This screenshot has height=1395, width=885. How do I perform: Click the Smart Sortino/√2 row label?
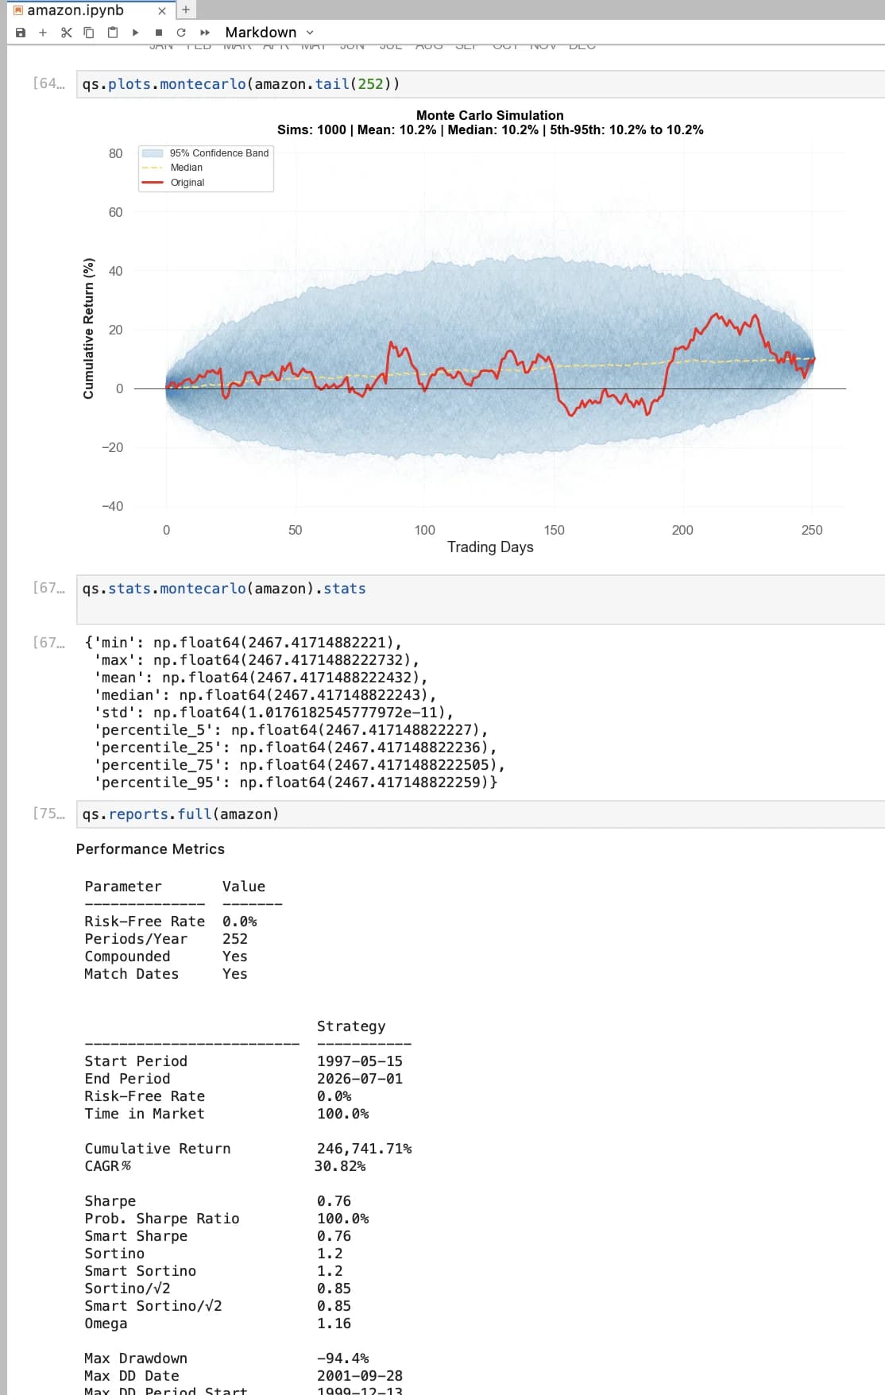tap(153, 1306)
